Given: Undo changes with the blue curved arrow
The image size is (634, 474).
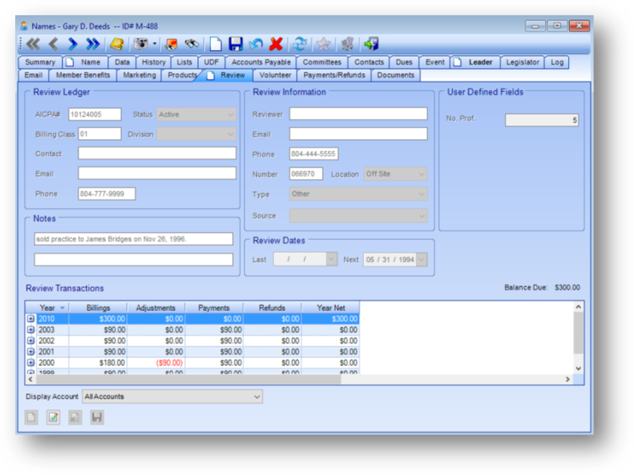Looking at the screenshot, I should coord(255,44).
